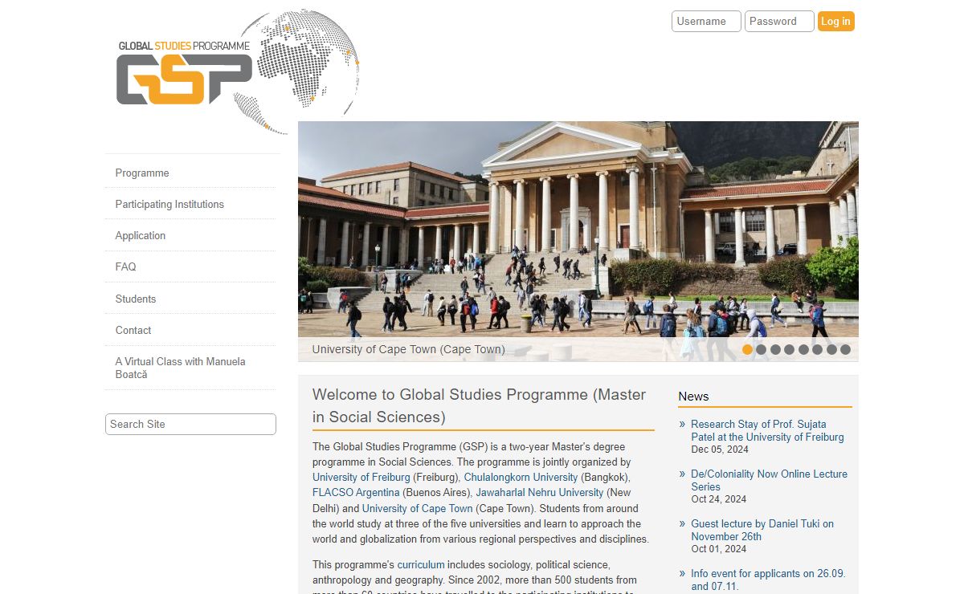The width and height of the screenshot is (964, 594).
Task: Click the Dec 05, 2024 news date
Action: coord(720,450)
